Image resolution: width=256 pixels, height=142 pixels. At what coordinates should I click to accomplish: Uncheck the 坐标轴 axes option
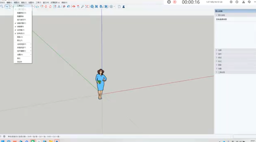[x=21, y=30]
